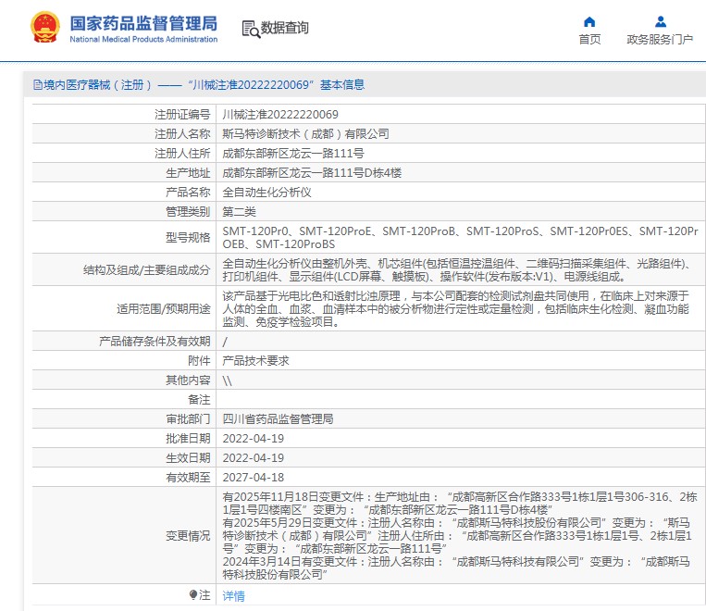Image resolution: width=706 pixels, height=611 pixels.
Task: Click the 国家药品监督管理局 title text
Action: [143, 22]
